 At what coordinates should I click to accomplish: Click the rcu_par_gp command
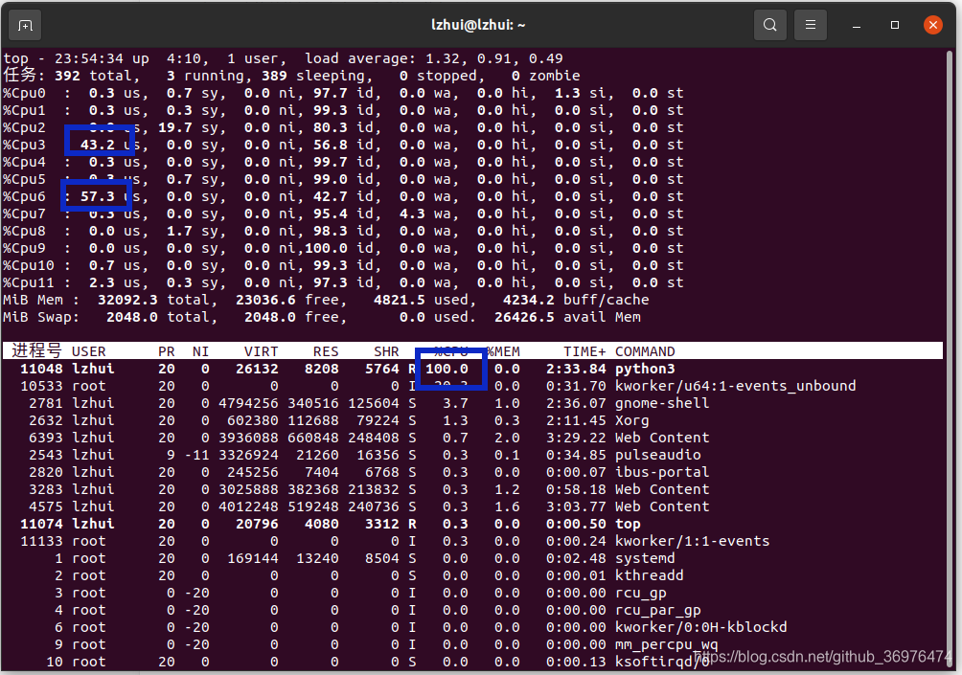tap(657, 610)
